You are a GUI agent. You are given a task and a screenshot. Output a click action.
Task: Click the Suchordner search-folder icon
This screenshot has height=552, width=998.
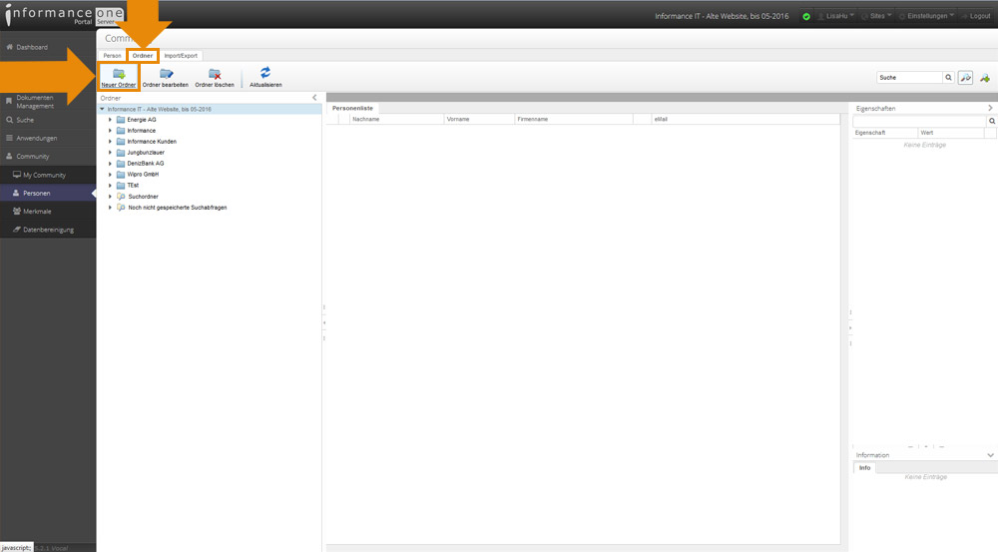121,196
